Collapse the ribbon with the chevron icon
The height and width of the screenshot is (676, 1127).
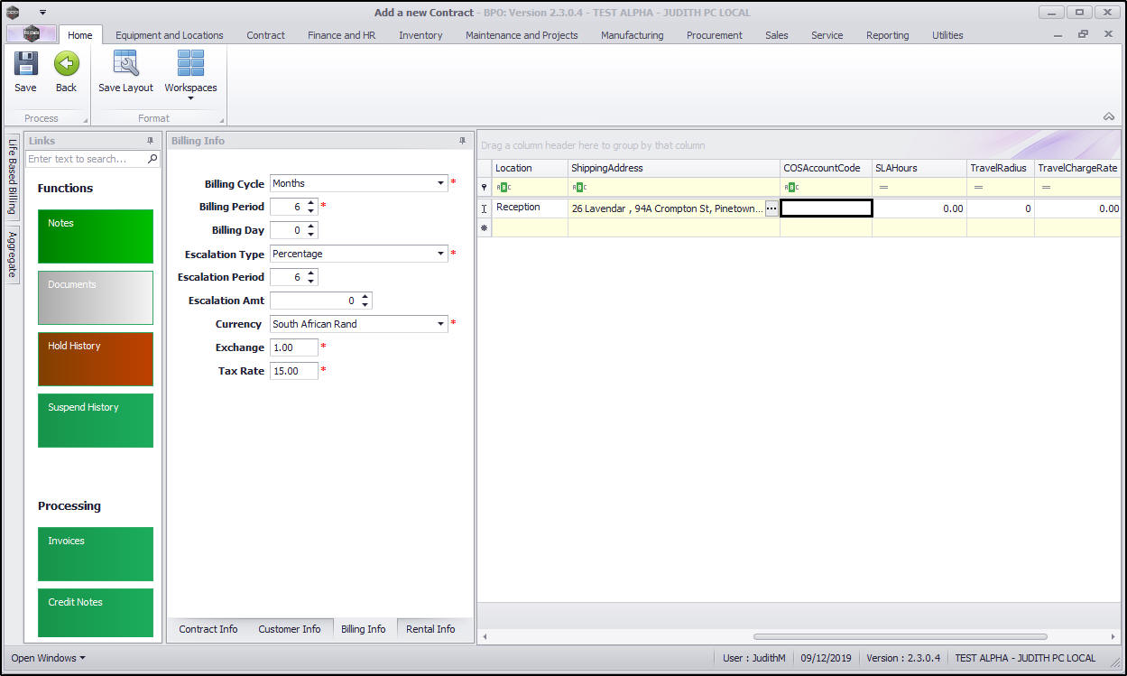pos(1108,116)
